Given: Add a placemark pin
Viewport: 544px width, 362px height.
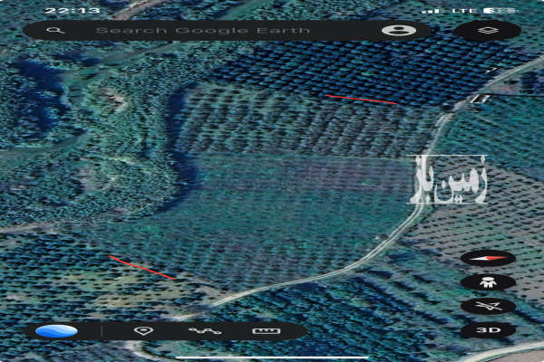Looking at the screenshot, I should (143, 331).
